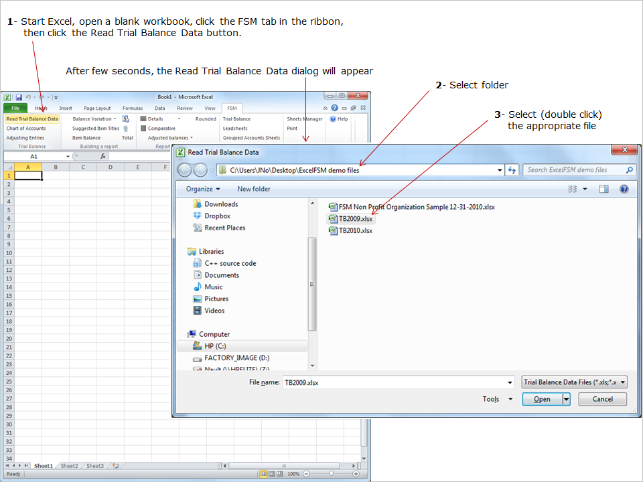This screenshot has width=643, height=482.
Task: Go back with the dialog Back arrow
Action: [185, 169]
